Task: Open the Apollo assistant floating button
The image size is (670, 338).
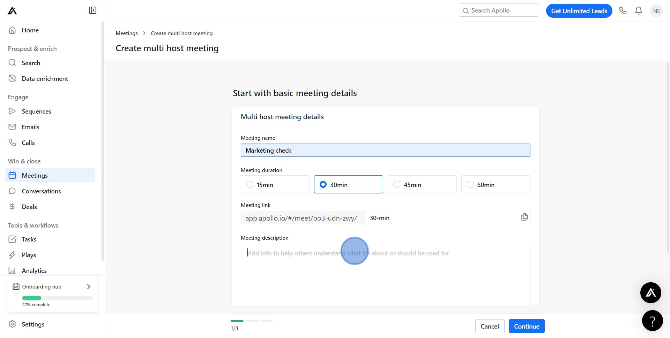Action: click(650, 293)
